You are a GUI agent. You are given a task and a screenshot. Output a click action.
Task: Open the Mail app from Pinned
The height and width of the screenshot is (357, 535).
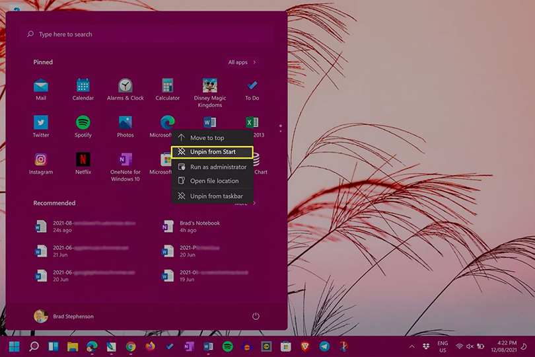tap(40, 89)
